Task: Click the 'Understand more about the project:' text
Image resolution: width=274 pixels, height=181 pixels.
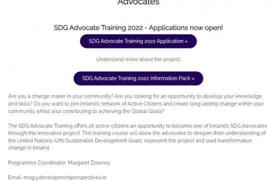Action: pos(138,59)
